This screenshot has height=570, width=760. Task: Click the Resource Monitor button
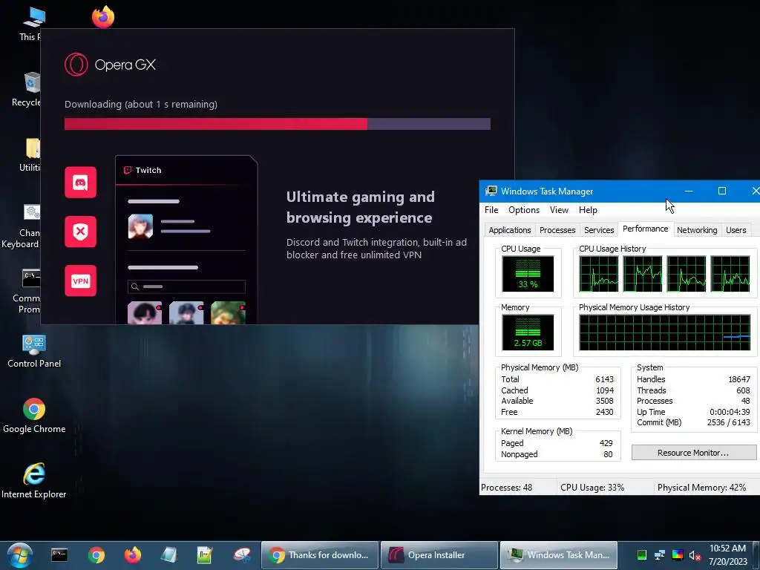click(x=694, y=453)
